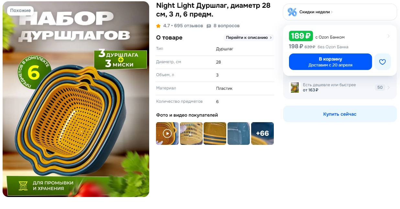
Task: Click the chevron next to Ozon Bank price
Action: pyautogui.click(x=388, y=36)
